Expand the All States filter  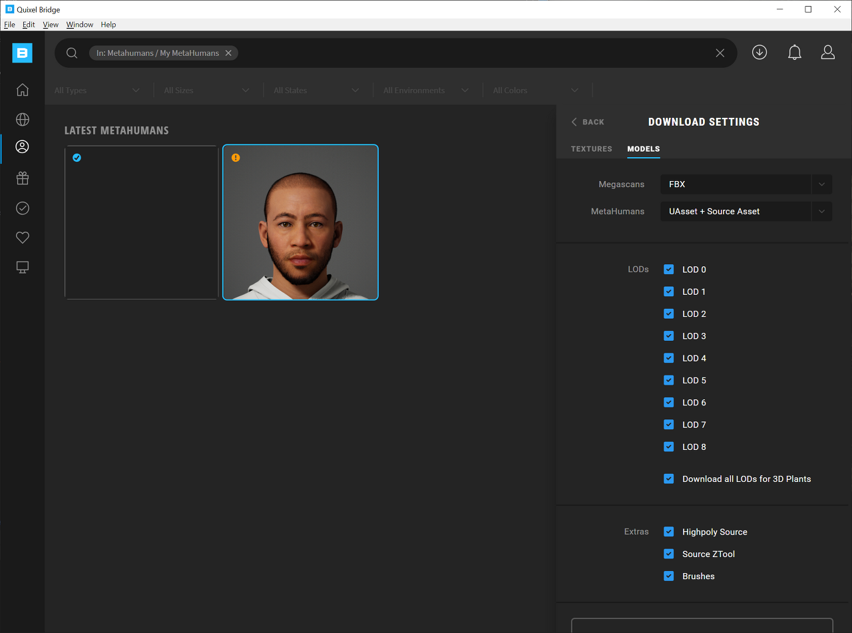coord(316,91)
